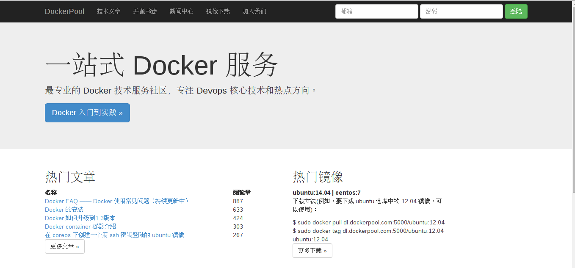Click the 最专业的 Docker 技术服务社区 subtitle

pos(181,90)
